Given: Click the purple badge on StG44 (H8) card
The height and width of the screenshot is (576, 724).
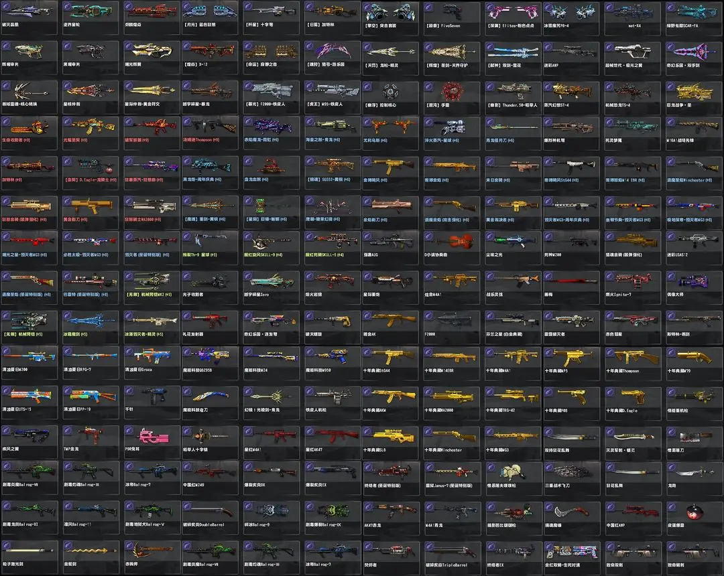Looking at the screenshot, I should click(548, 161).
